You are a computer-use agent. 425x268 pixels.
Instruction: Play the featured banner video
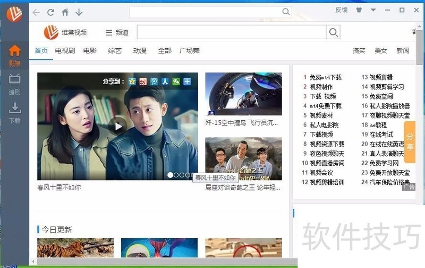[117, 126]
